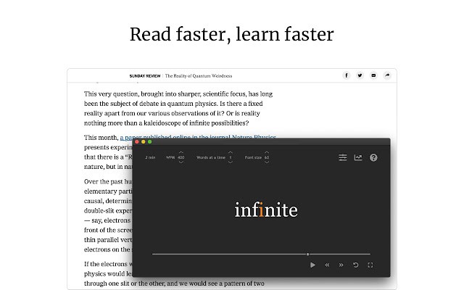Open the reading statistics chart icon
464x290 pixels.
tap(358, 157)
